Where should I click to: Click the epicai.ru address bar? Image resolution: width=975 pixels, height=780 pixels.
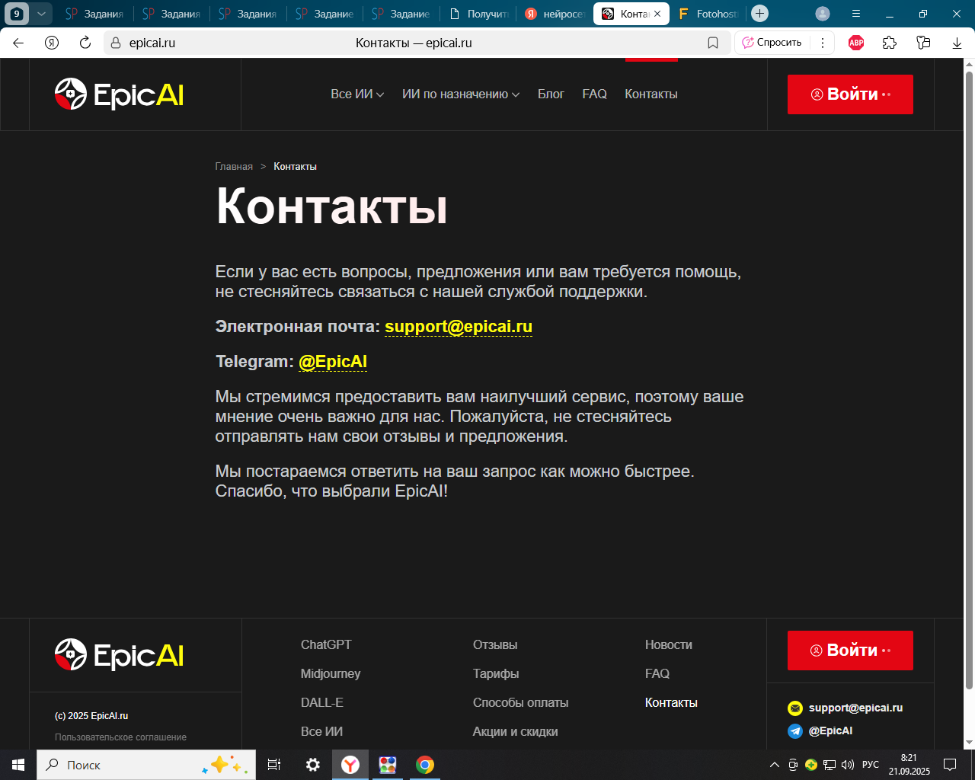click(417, 43)
